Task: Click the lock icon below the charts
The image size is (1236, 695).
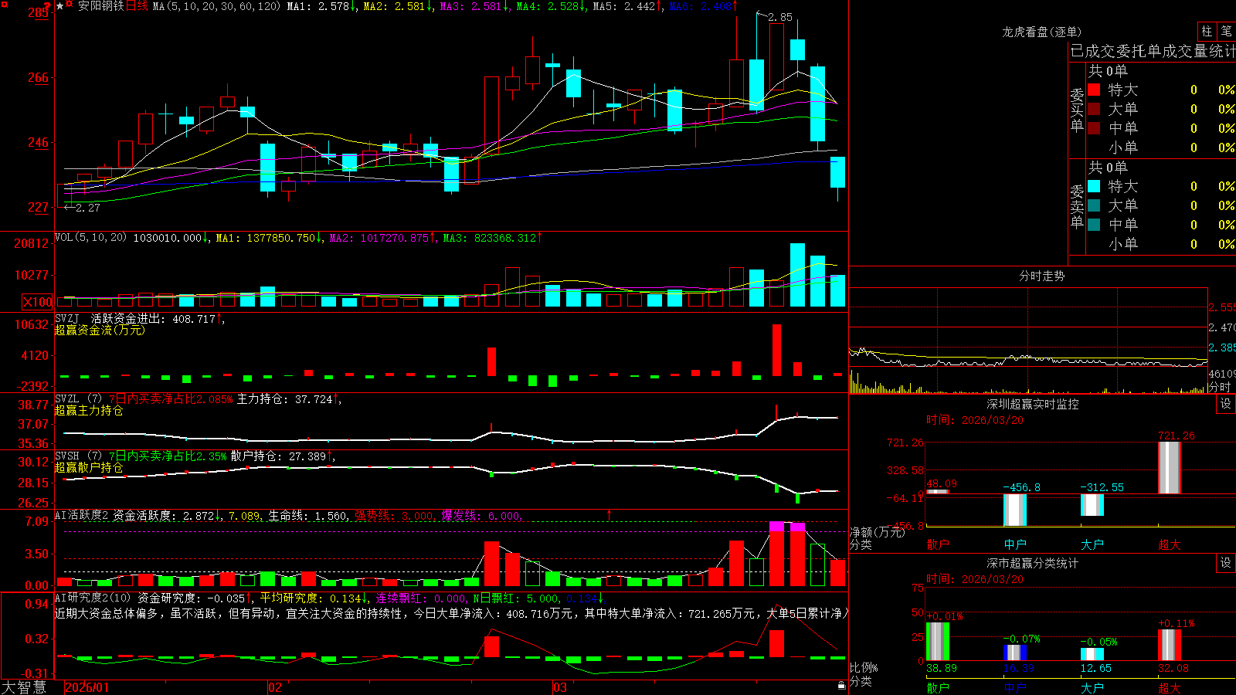Action: tap(841, 685)
